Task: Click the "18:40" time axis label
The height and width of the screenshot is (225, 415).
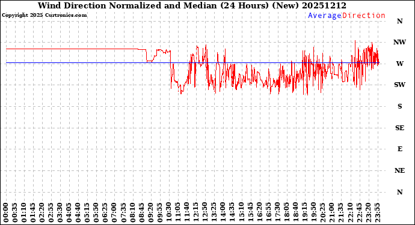Action: 296,212
